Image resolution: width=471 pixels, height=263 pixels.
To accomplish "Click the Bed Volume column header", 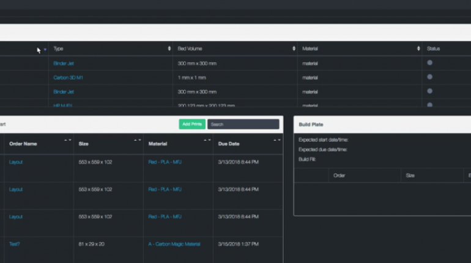I will pyautogui.click(x=190, y=49).
